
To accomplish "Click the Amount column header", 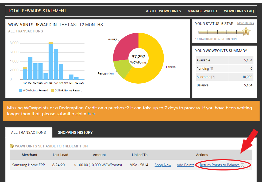I will (99, 155).
